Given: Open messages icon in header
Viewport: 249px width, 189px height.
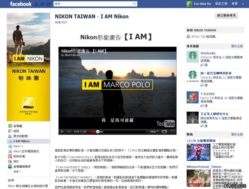Looking at the screenshot, I should click(x=42, y=4).
